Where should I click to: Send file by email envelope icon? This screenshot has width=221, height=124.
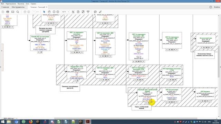coord(13,12)
